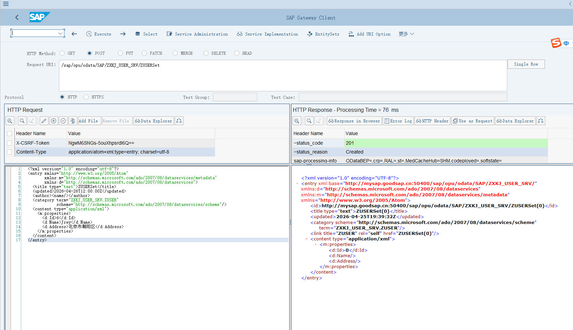Open Service Implementation

[x=267, y=34]
